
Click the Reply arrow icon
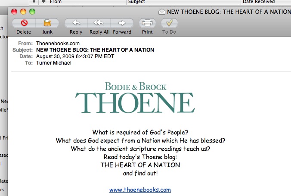[x=76, y=23]
